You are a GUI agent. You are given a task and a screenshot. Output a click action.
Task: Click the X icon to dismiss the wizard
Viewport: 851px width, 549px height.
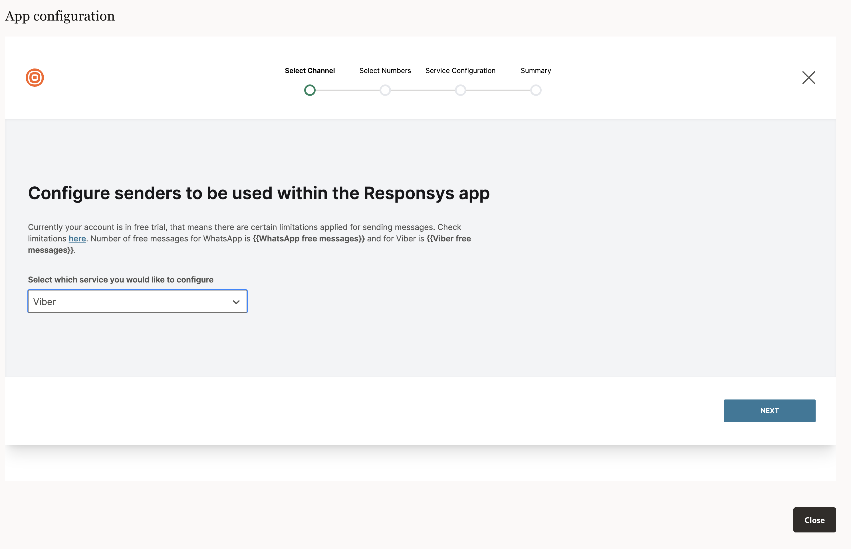click(x=808, y=78)
